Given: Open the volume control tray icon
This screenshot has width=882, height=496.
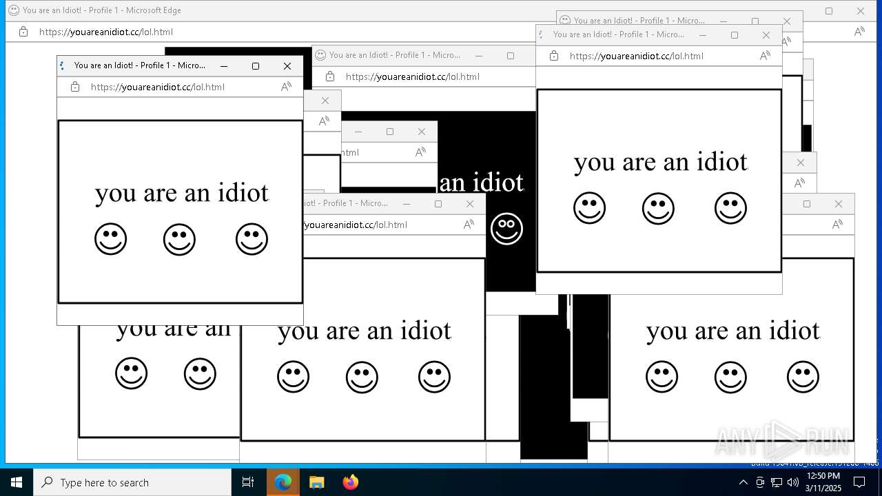Looking at the screenshot, I should [793, 482].
